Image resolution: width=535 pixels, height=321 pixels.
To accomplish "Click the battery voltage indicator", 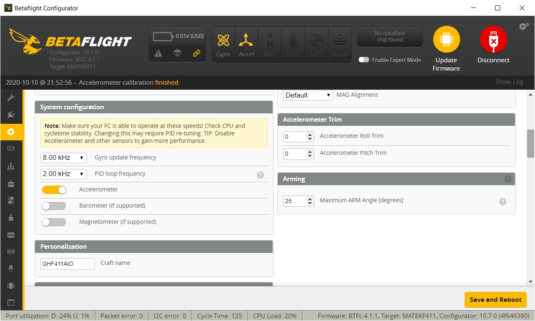I will (x=178, y=37).
